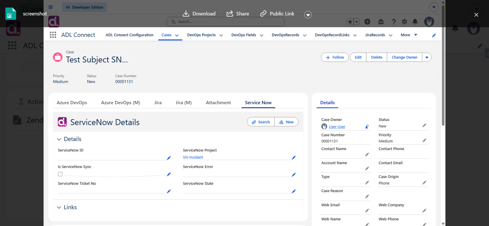Viewport: 489px width, 226px height.
Task: Open the DevOpsRecordLinks dropdown chevron
Action: tap(355, 35)
